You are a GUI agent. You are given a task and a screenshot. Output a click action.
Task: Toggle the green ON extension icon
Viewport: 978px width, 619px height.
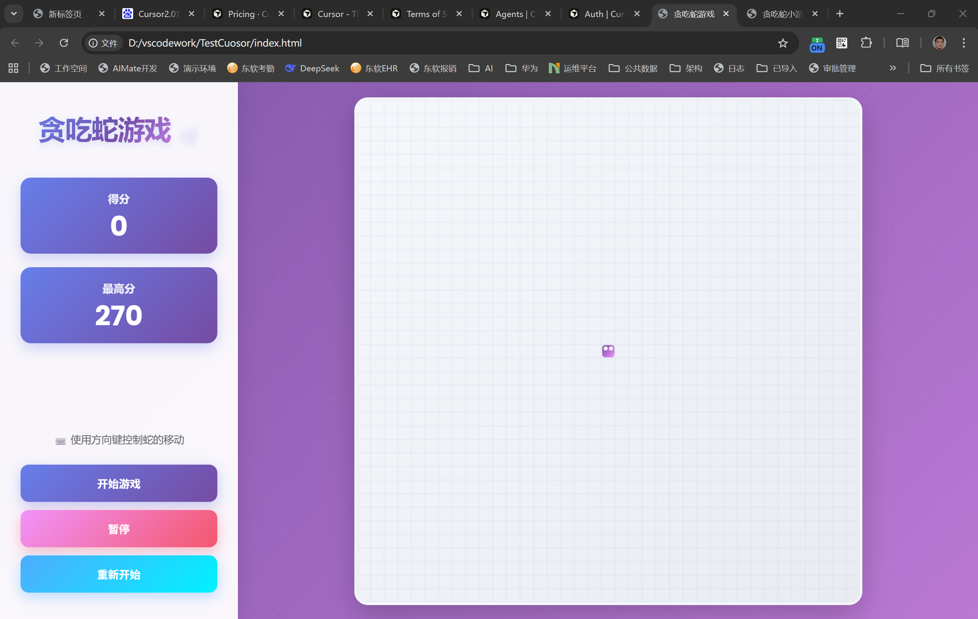(x=817, y=44)
